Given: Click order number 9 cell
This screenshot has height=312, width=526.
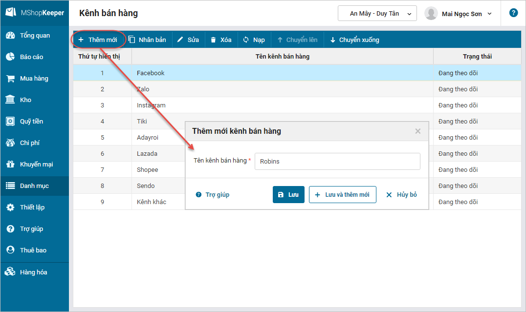Looking at the screenshot, I should [102, 202].
